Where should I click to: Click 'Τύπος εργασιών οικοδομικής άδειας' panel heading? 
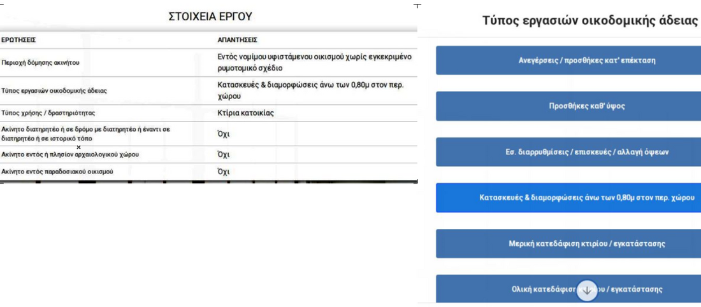[589, 20]
